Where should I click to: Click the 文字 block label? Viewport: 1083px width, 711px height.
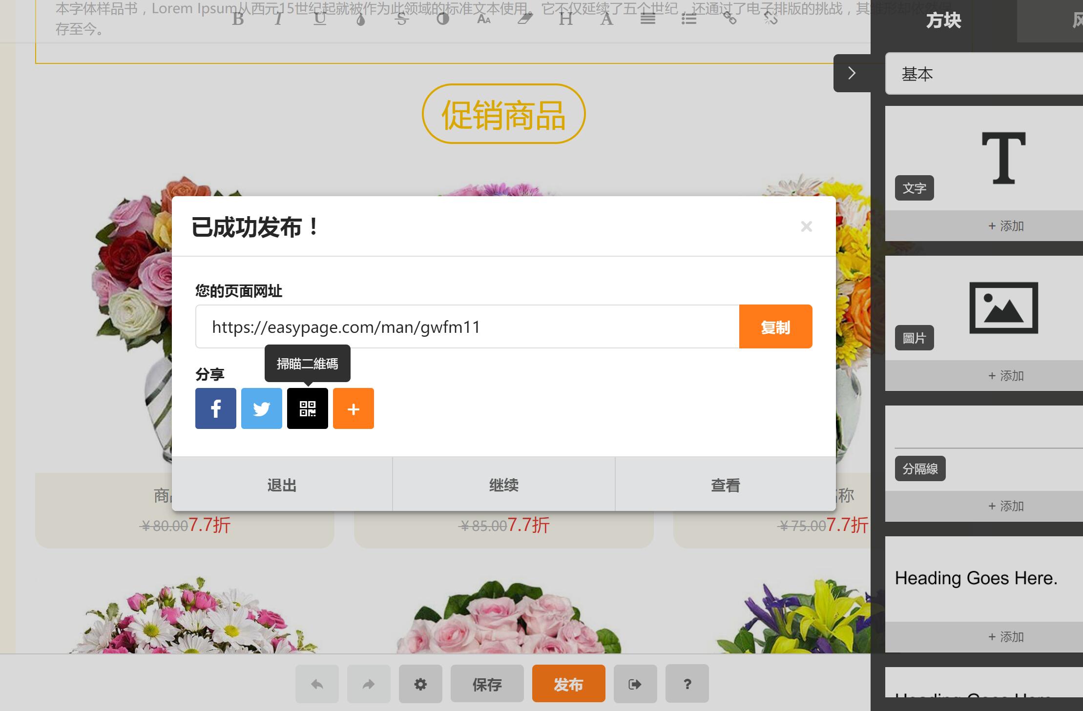915,188
